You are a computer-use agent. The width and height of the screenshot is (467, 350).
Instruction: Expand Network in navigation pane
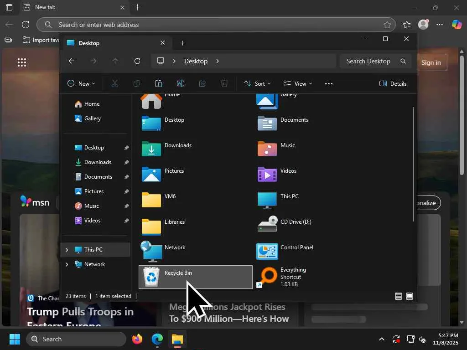pos(67,264)
